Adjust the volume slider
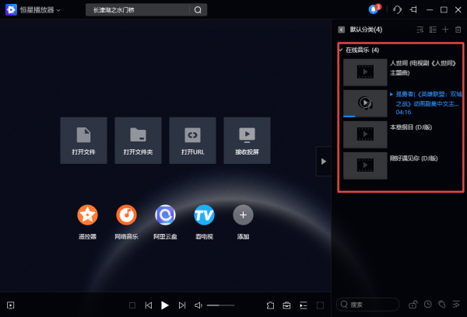 (x=220, y=305)
